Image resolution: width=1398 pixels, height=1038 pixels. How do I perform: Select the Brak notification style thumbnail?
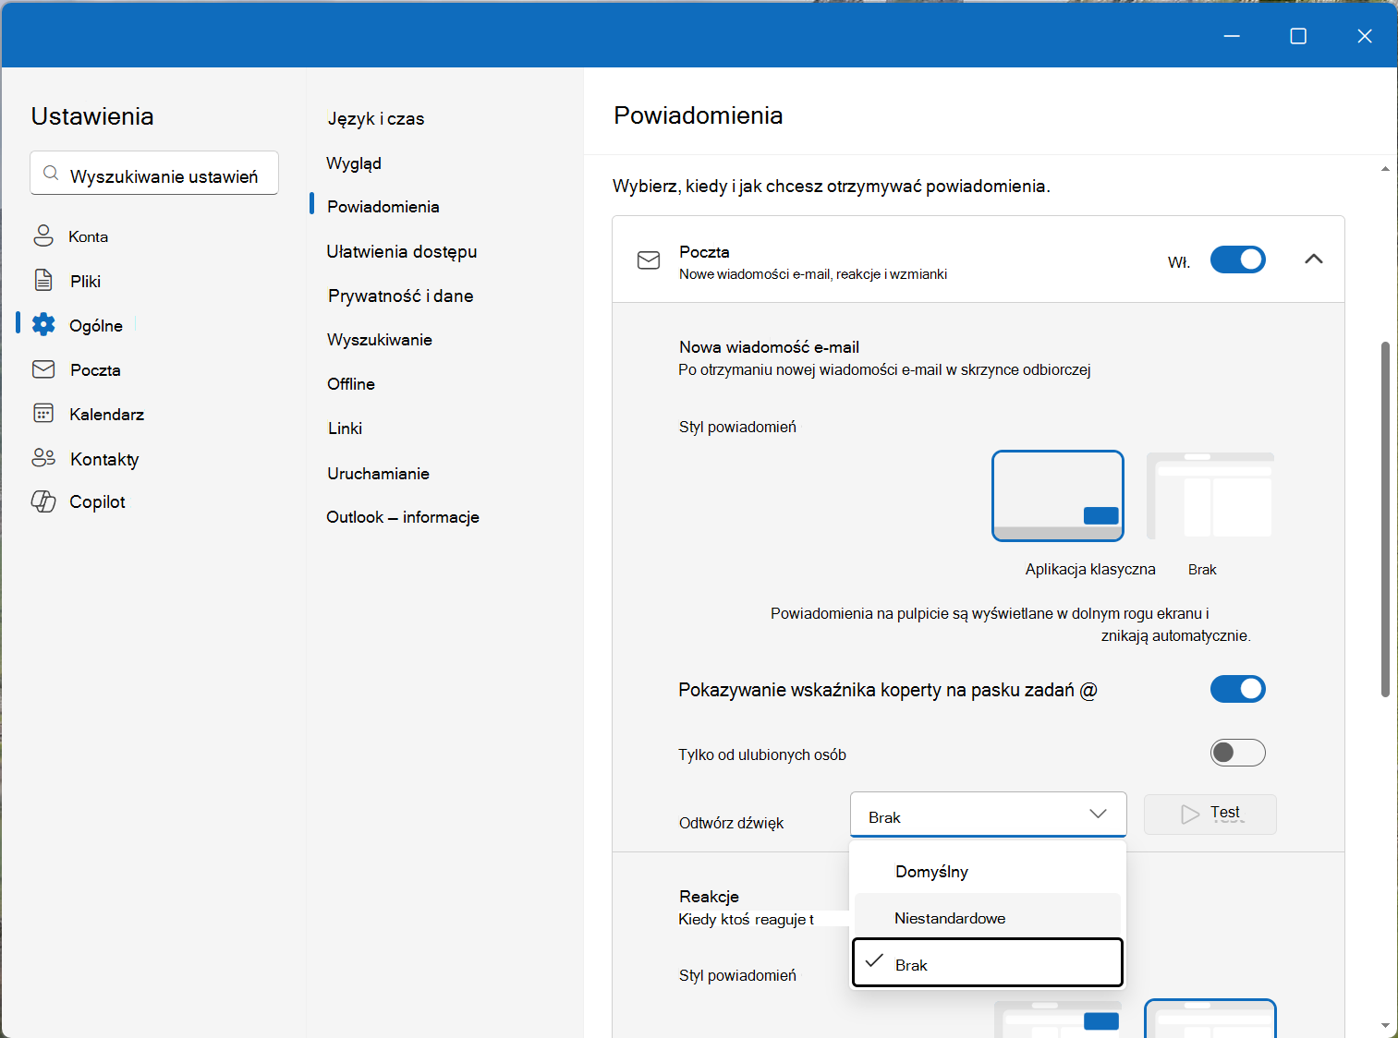coord(1210,496)
